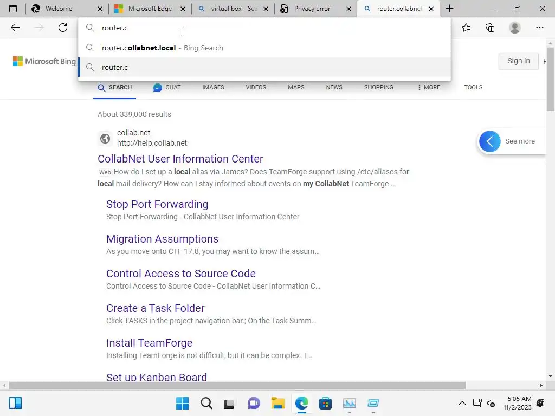
Task: Open the MAPS results tab
Action: click(296, 87)
